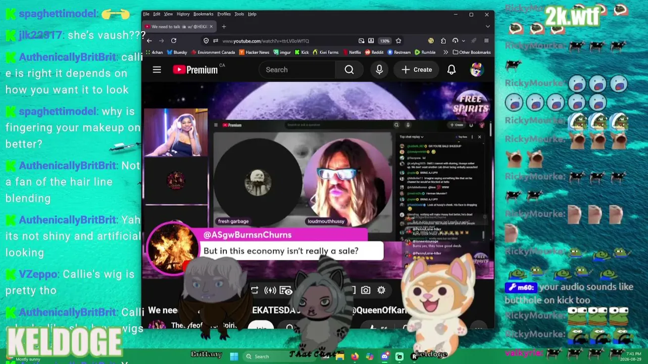This screenshot has width=648, height=364.
Task: Open the YouTube account avatar menu
Action: tap(476, 70)
